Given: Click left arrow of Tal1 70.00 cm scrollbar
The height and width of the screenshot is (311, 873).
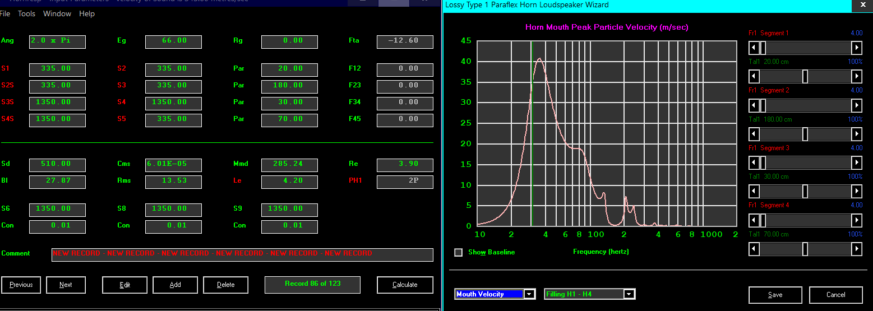Looking at the screenshot, I should click(x=755, y=248).
